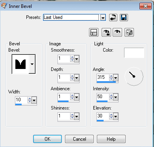Close the Inner Bevel dialog
The width and height of the screenshot is (154, 147).
pos(145,6)
